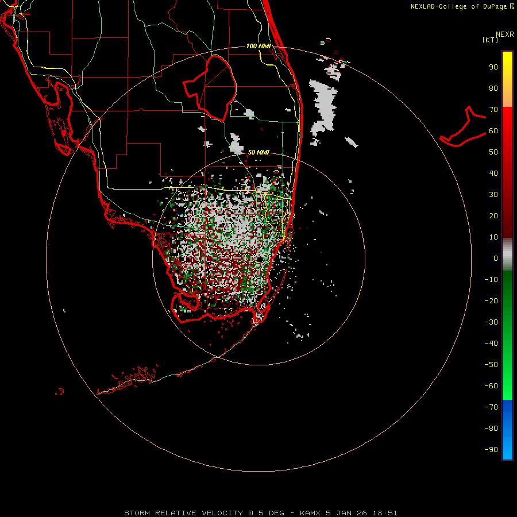Viewport: 517px width, 517px height.
Task: Click the yellow band atop the color bar
Action: click(x=507, y=79)
